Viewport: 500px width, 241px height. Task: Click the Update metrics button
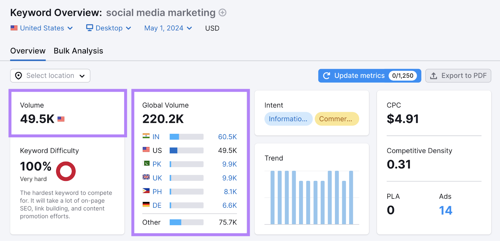[359, 75]
